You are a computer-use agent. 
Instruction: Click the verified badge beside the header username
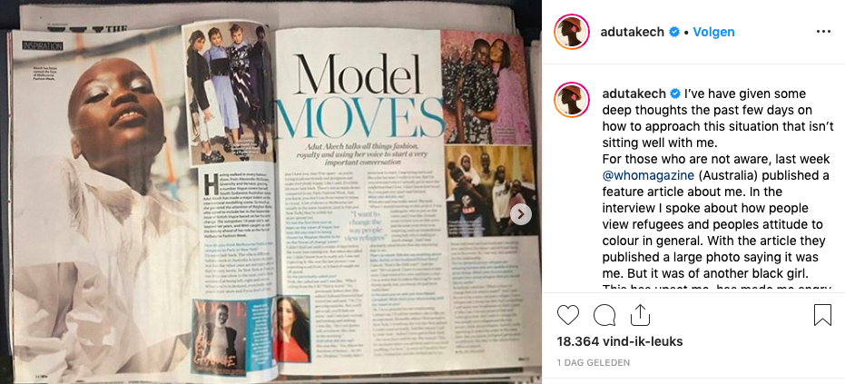(674, 32)
